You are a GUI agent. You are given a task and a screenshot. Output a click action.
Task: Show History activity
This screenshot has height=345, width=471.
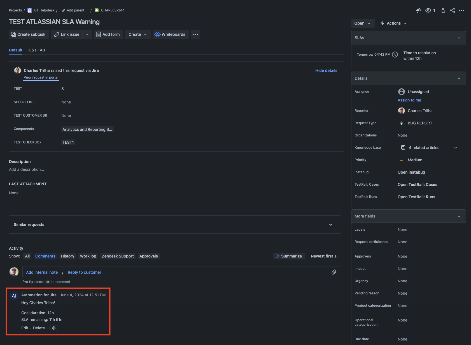coord(67,256)
